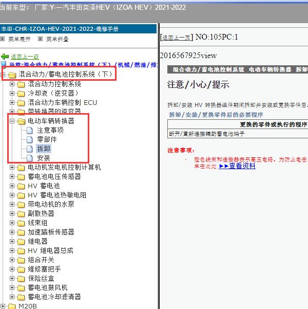Image resolution: width=308 pixels, height=309 pixels.
Task: Click the 组合开关 folder icon
Action: point(21,260)
